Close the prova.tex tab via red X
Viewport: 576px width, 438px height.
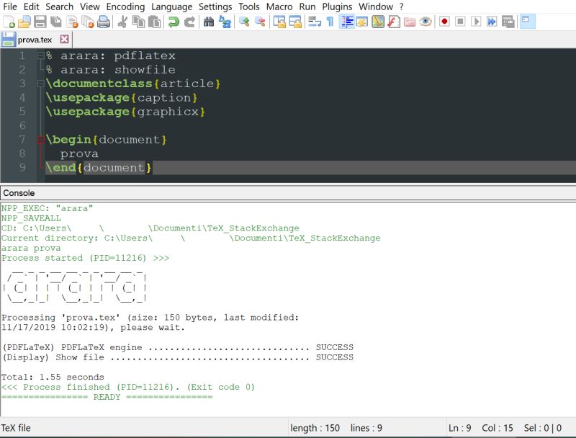(x=64, y=39)
